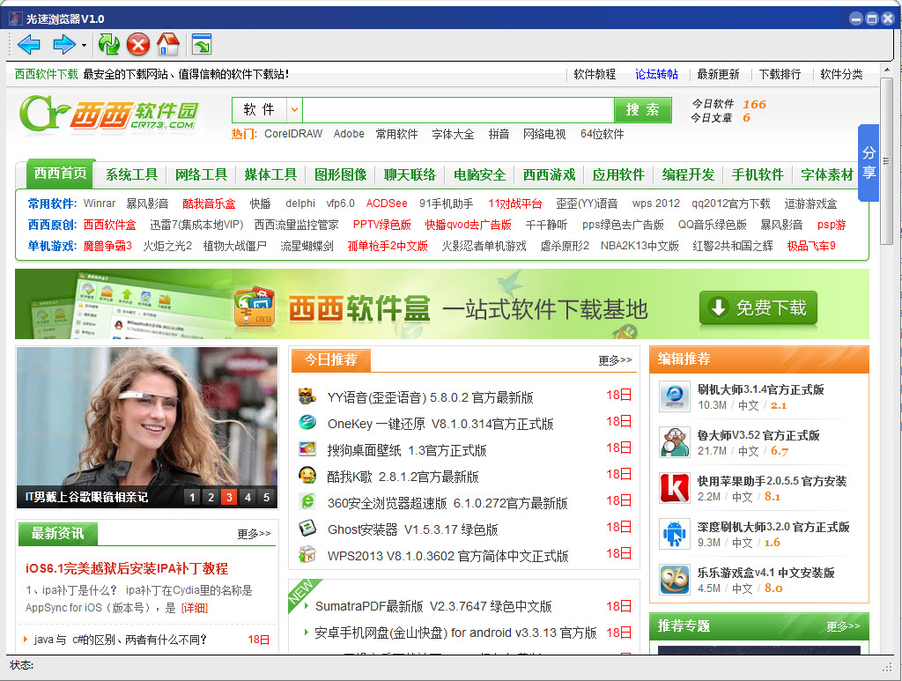Click the blue Forward arrow
This screenshot has width=902, height=681.
point(63,44)
